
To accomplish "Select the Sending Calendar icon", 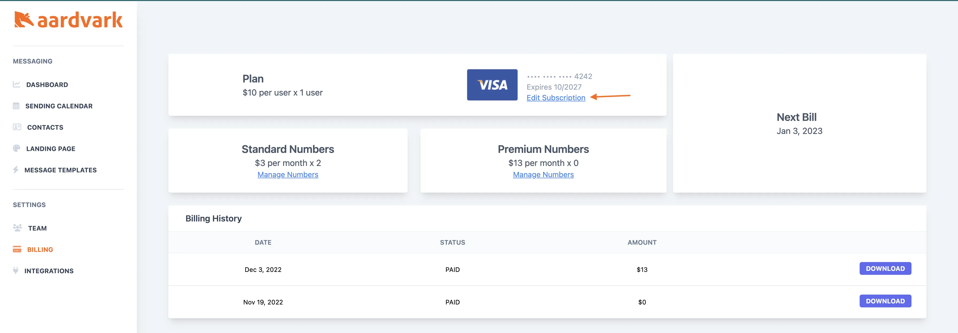I will pos(17,106).
